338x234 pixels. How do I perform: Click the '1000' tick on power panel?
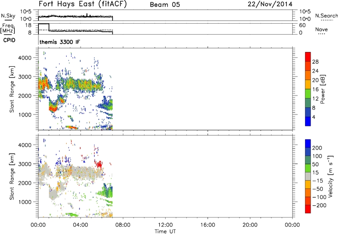point(25,114)
